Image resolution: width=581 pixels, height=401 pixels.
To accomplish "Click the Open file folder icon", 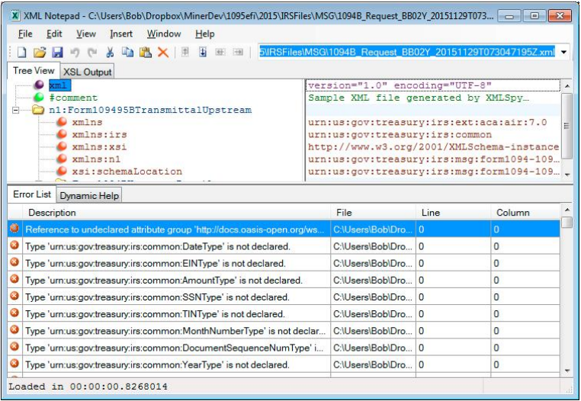I will 40,53.
